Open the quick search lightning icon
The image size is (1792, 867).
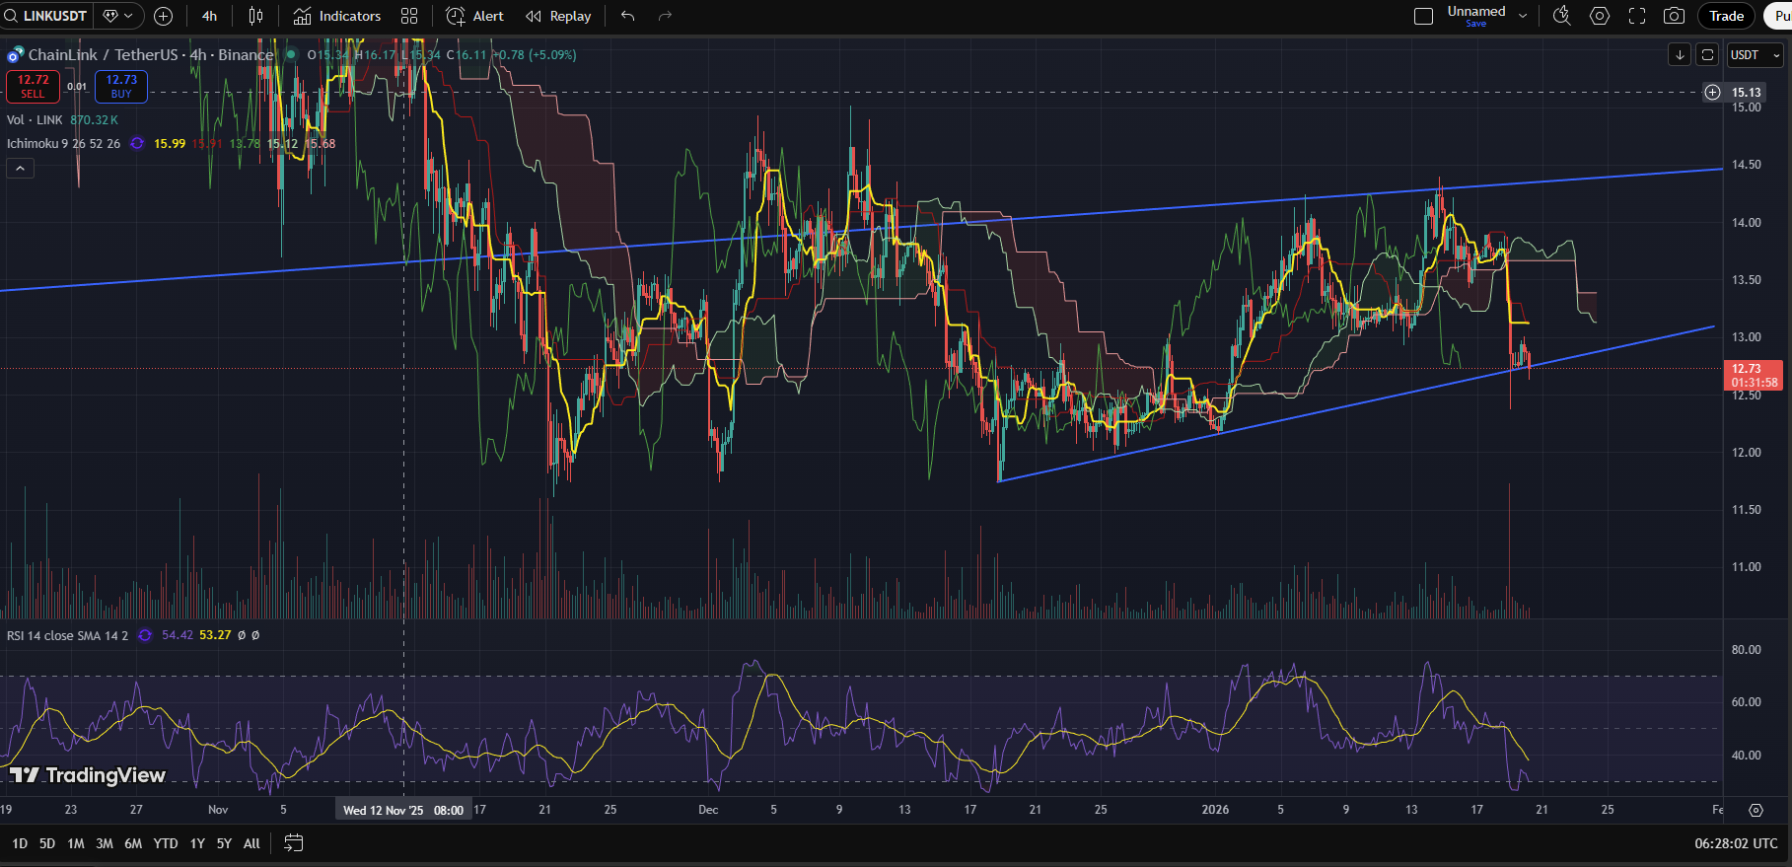[1562, 16]
